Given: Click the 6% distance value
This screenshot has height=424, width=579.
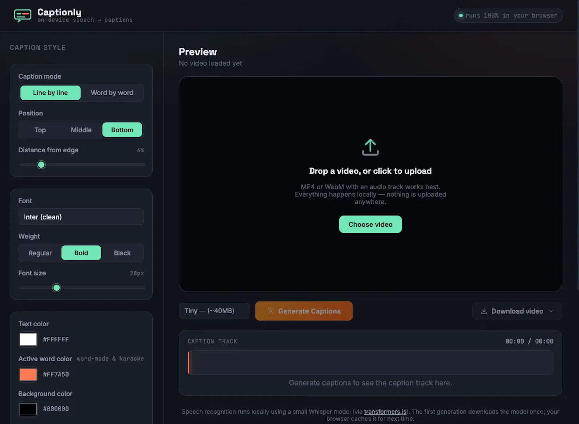Looking at the screenshot, I should (x=140, y=150).
